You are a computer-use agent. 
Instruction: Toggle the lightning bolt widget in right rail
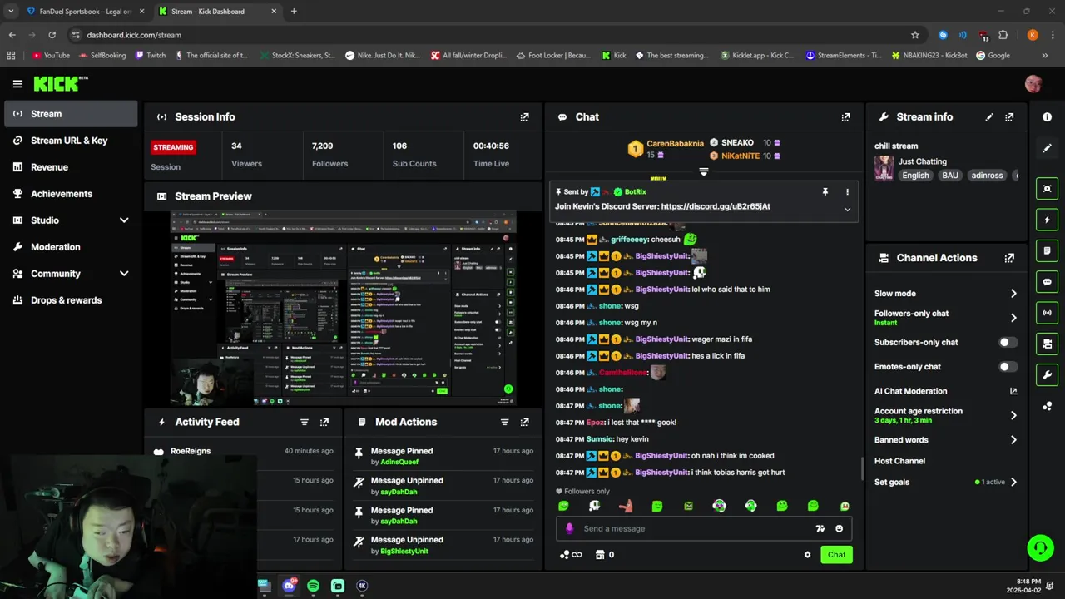(1047, 220)
